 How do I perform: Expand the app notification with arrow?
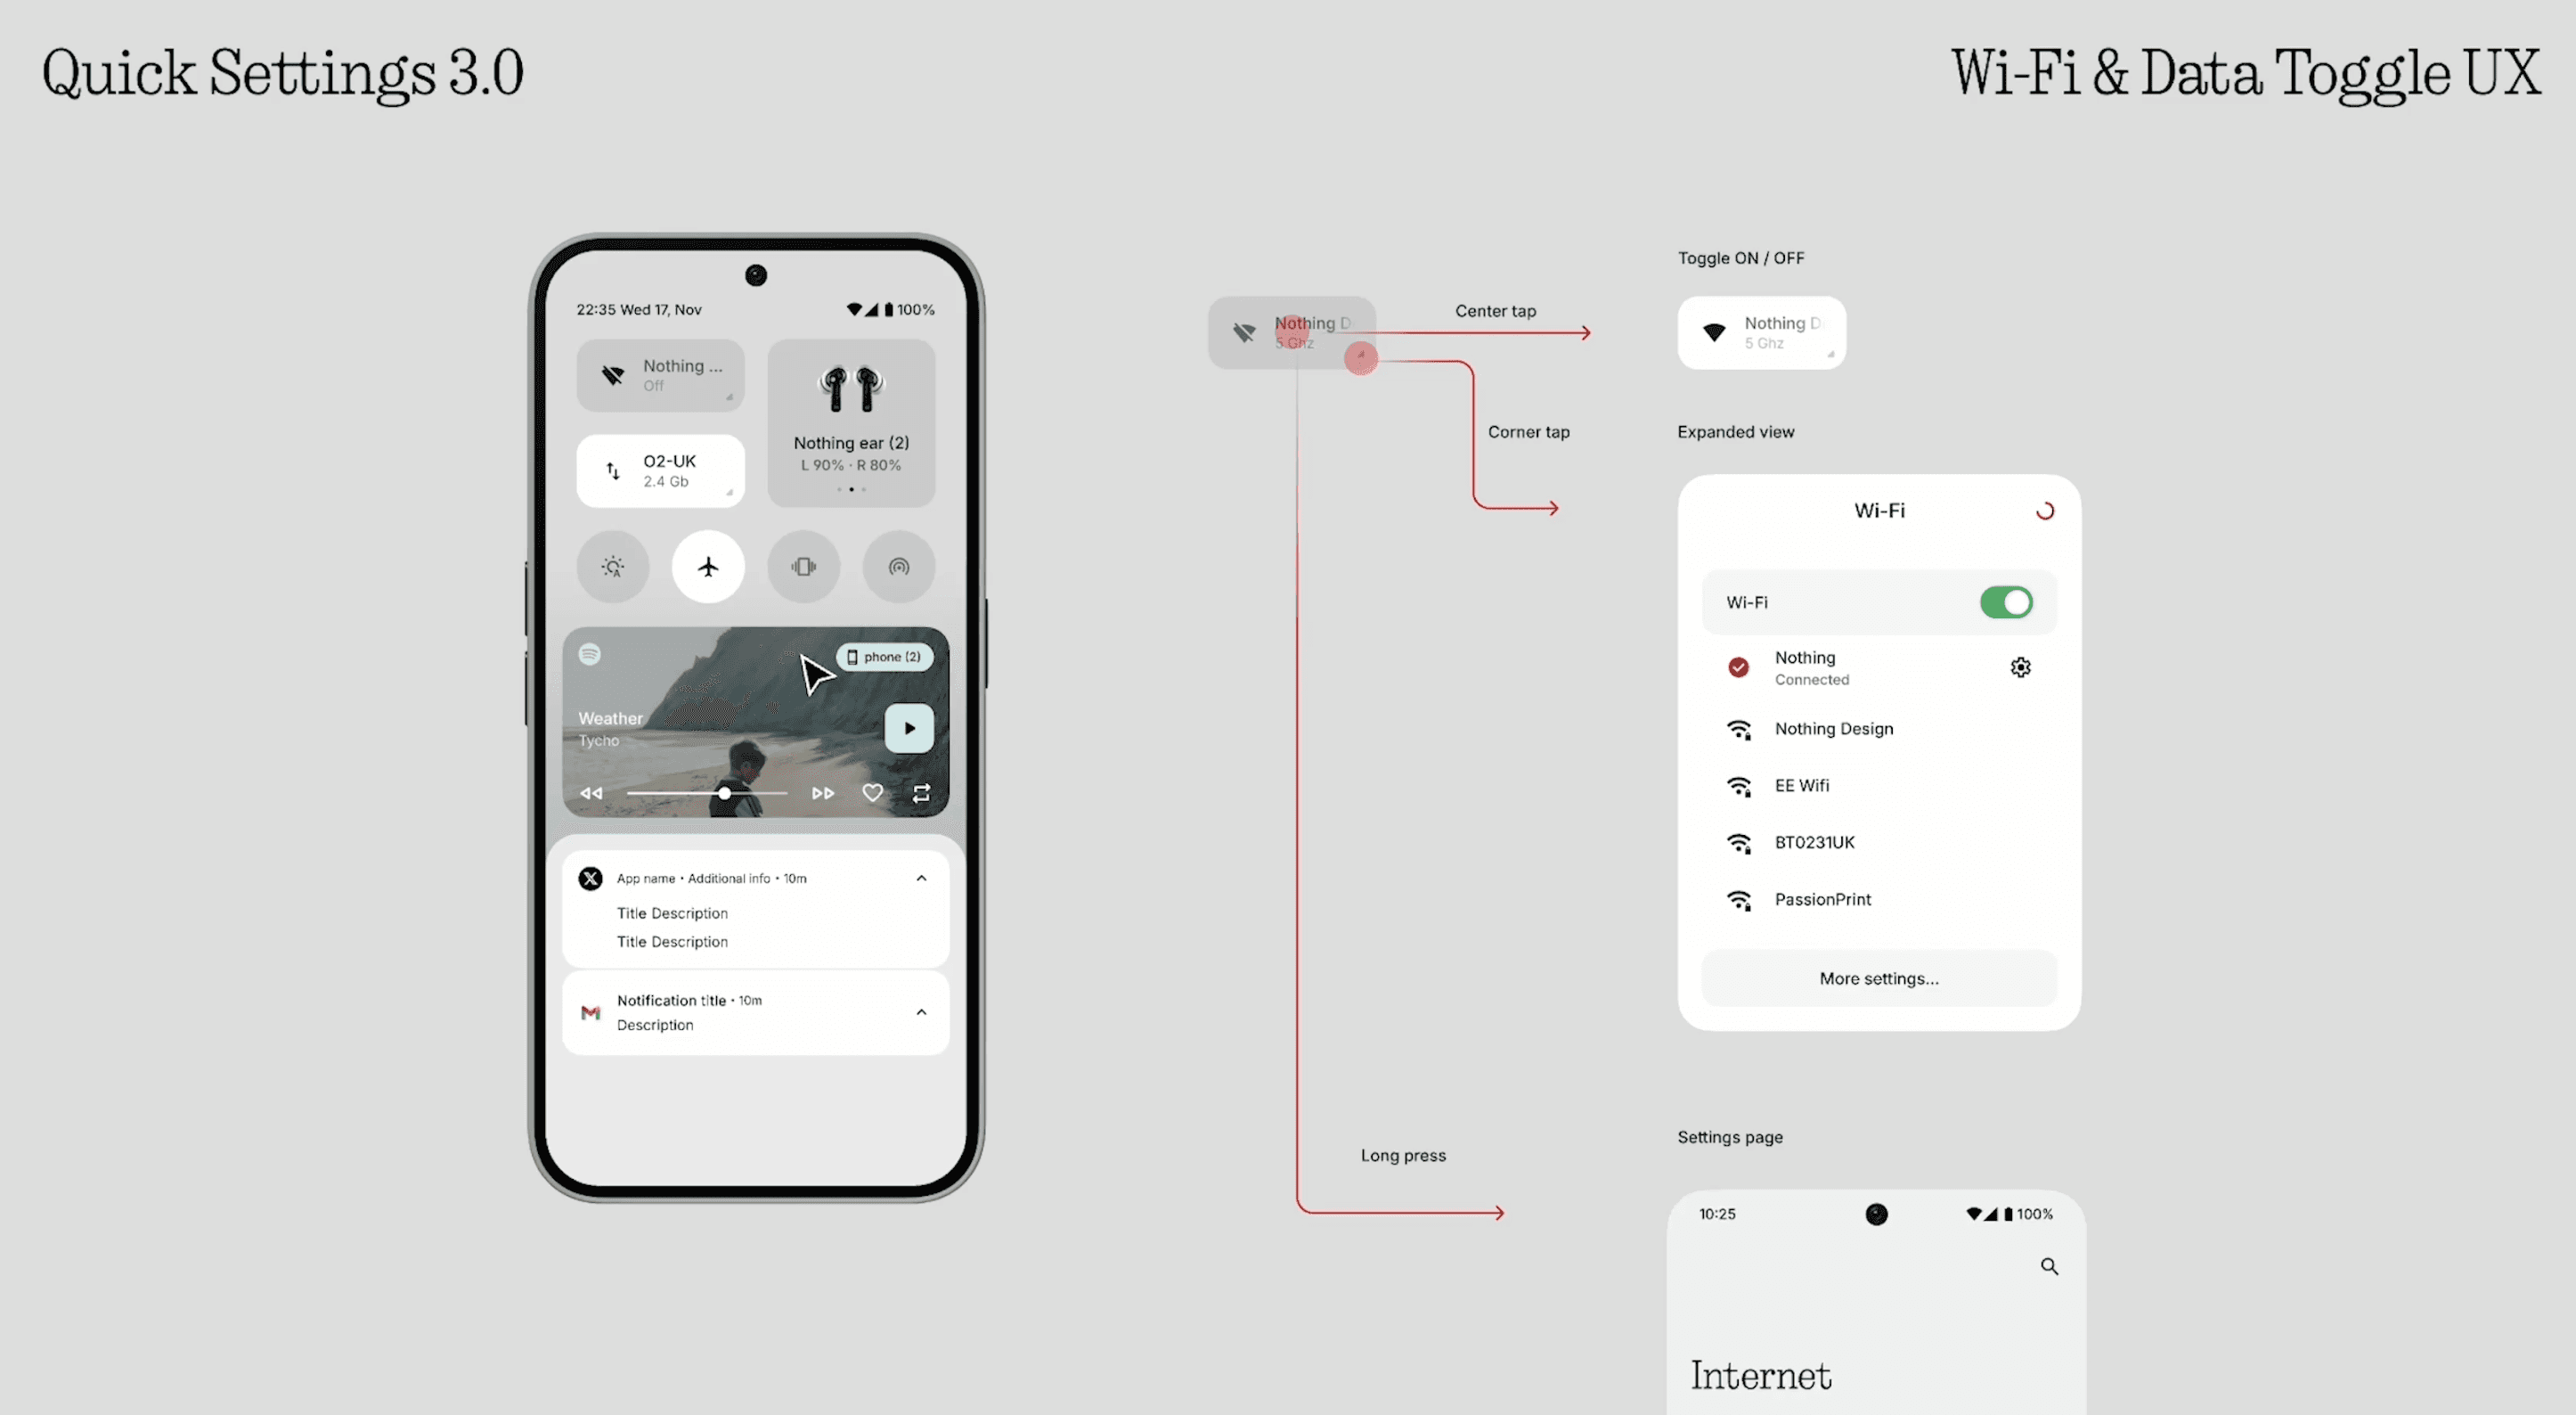[x=921, y=879]
